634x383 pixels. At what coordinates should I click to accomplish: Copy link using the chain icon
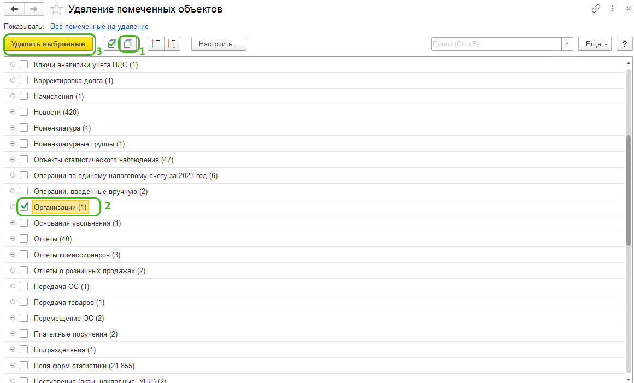tap(596, 9)
